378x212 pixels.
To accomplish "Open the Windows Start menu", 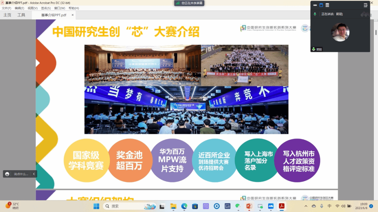I will pos(96,206).
